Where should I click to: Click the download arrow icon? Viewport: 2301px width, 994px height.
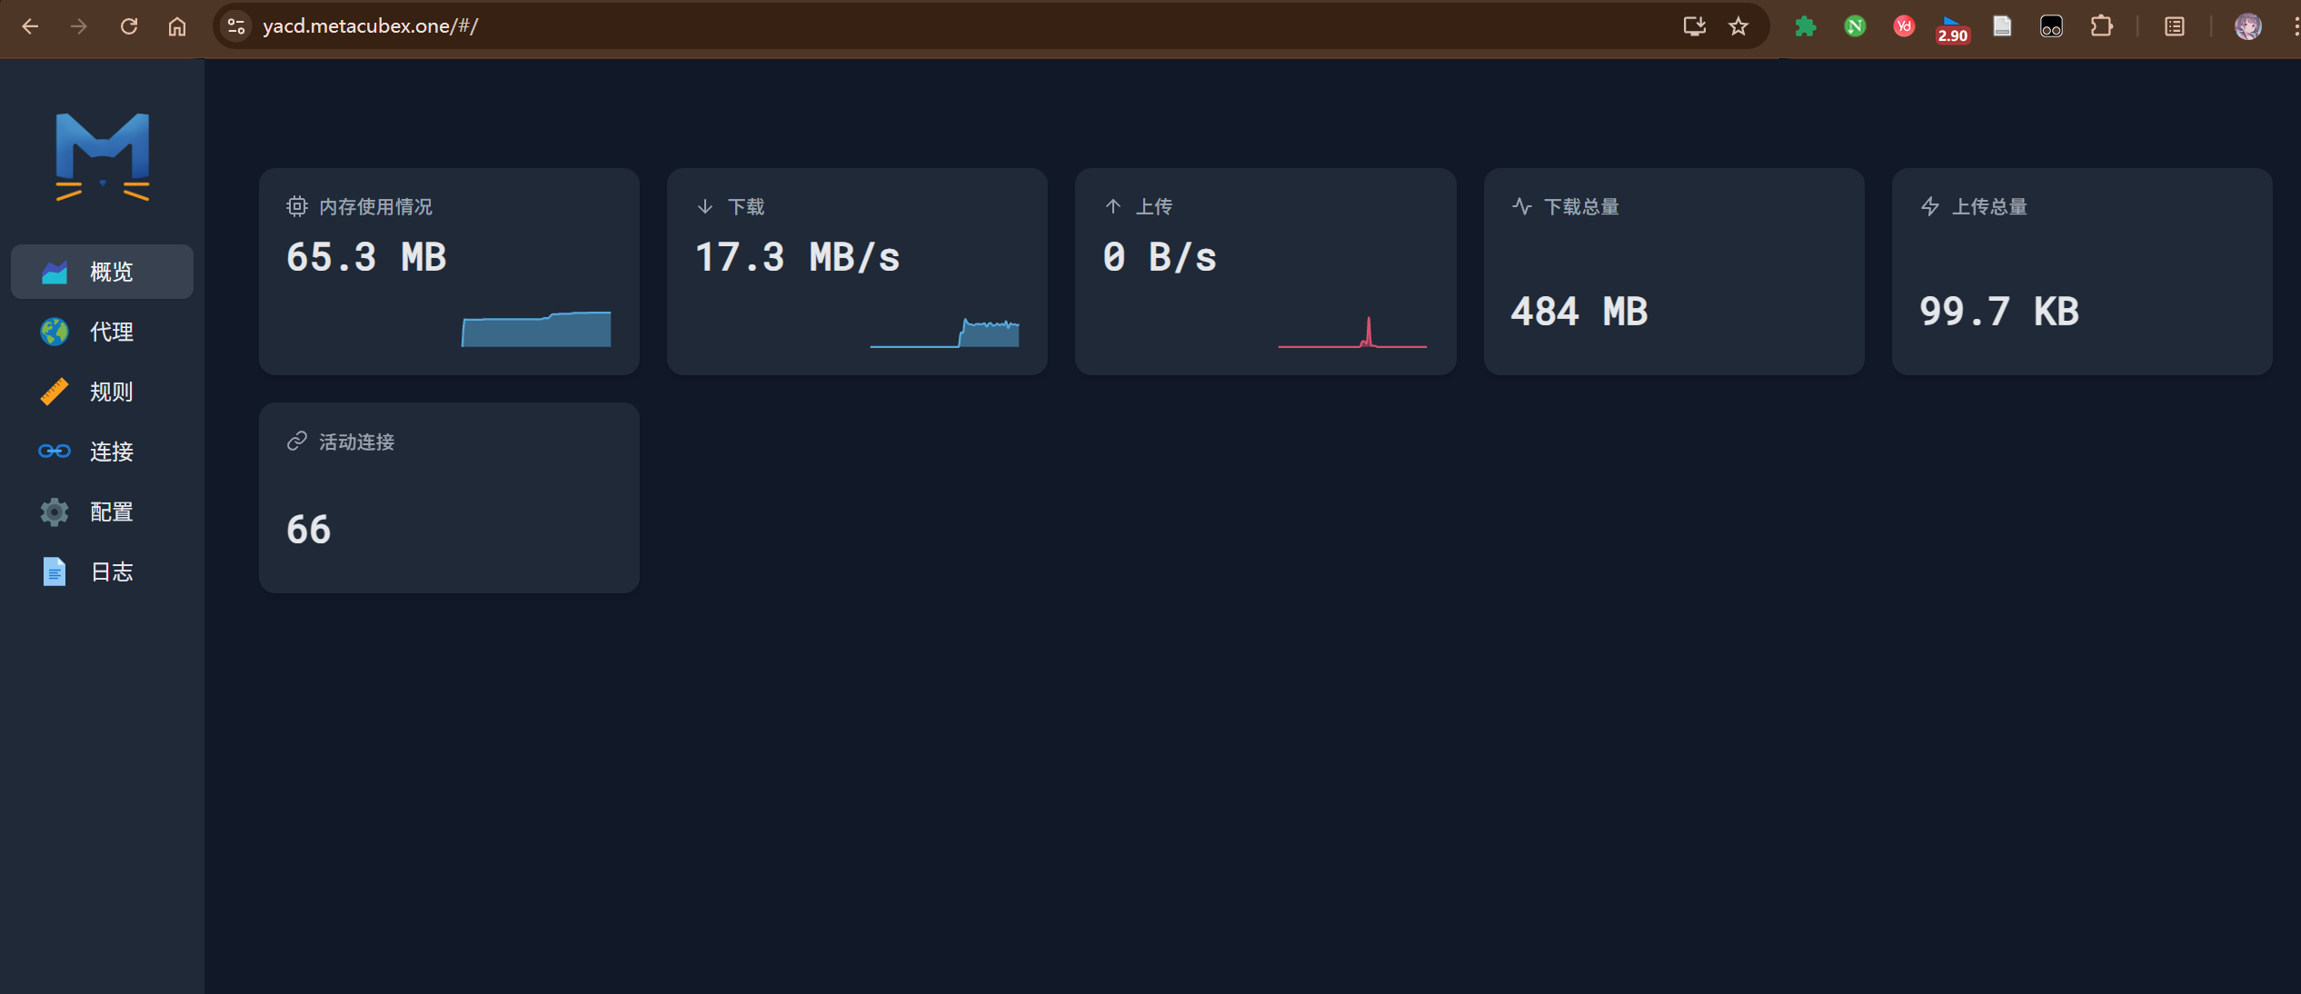click(704, 206)
